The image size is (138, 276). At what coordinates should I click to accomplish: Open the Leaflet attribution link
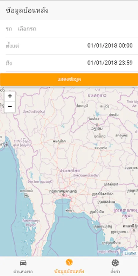(130, 253)
